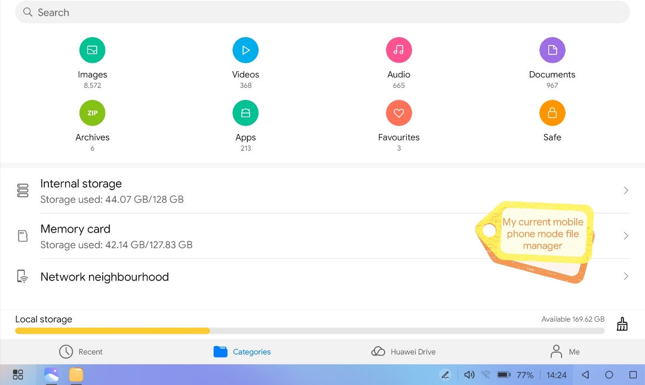Click the Search input field
The image size is (645, 385).
pyautogui.click(x=322, y=13)
